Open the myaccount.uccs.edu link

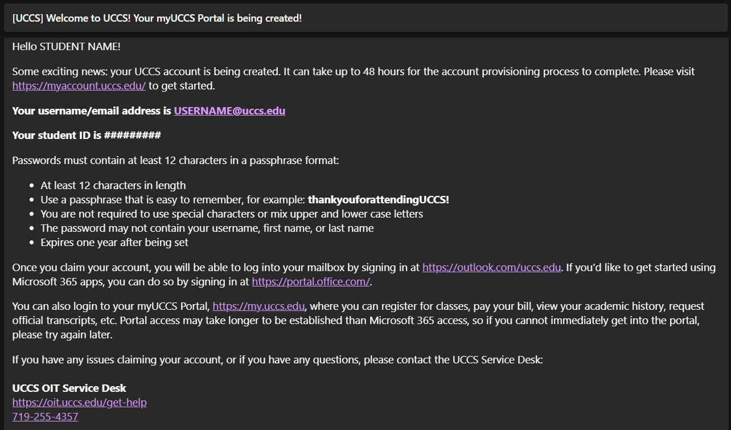[79, 86]
